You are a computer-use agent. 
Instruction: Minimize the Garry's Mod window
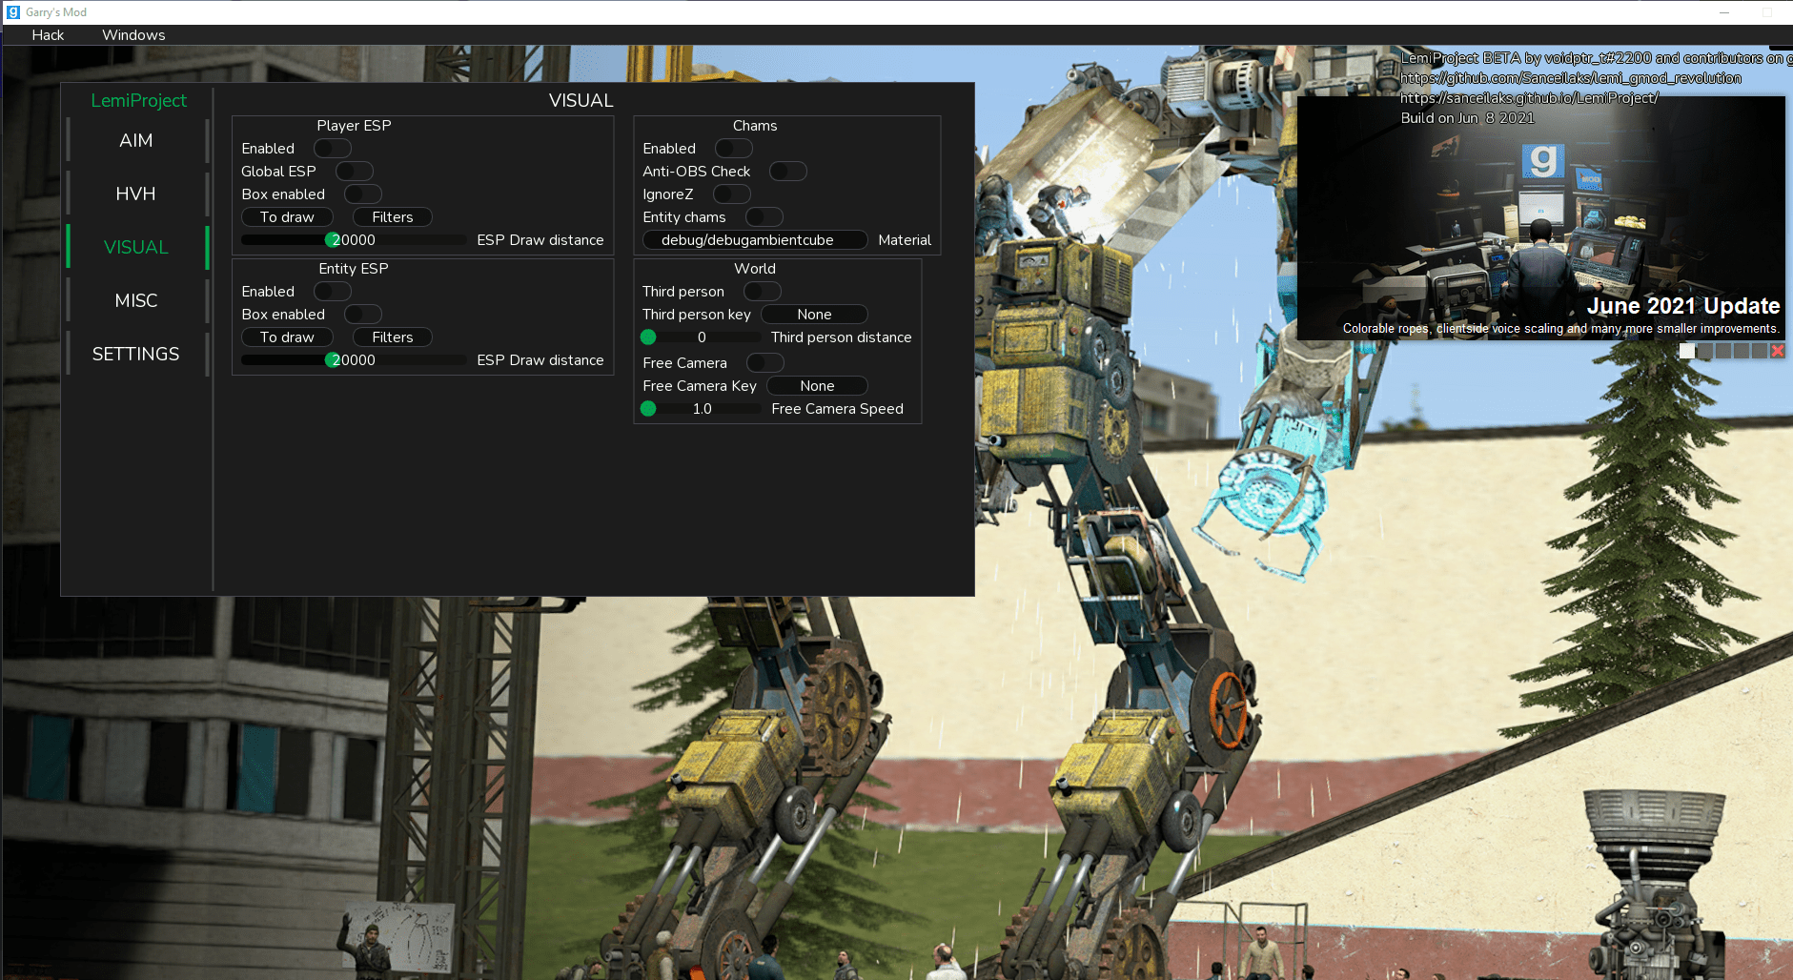click(x=1724, y=12)
